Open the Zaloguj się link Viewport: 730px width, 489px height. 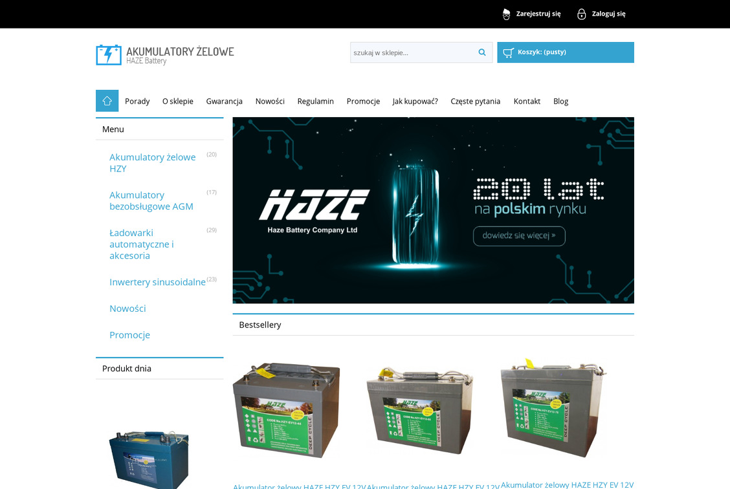(x=608, y=14)
